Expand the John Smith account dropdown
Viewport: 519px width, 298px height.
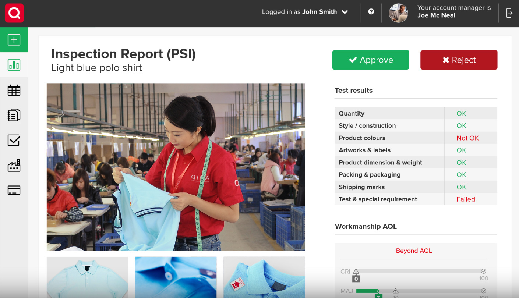tap(345, 12)
